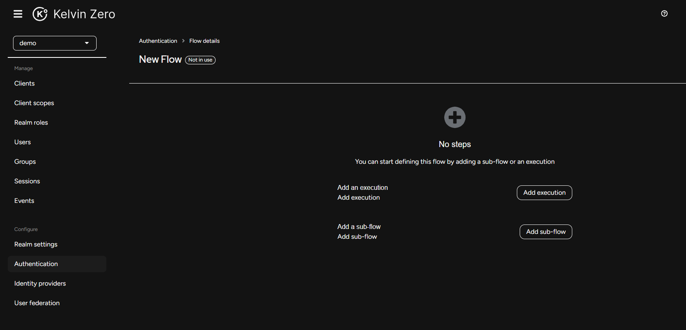Open the demo realm dropdown
The height and width of the screenshot is (330, 686).
click(x=55, y=43)
